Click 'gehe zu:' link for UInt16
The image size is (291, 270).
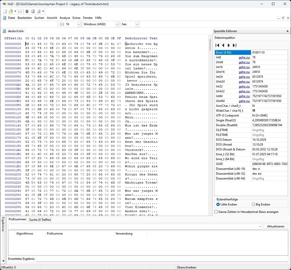click(x=244, y=72)
